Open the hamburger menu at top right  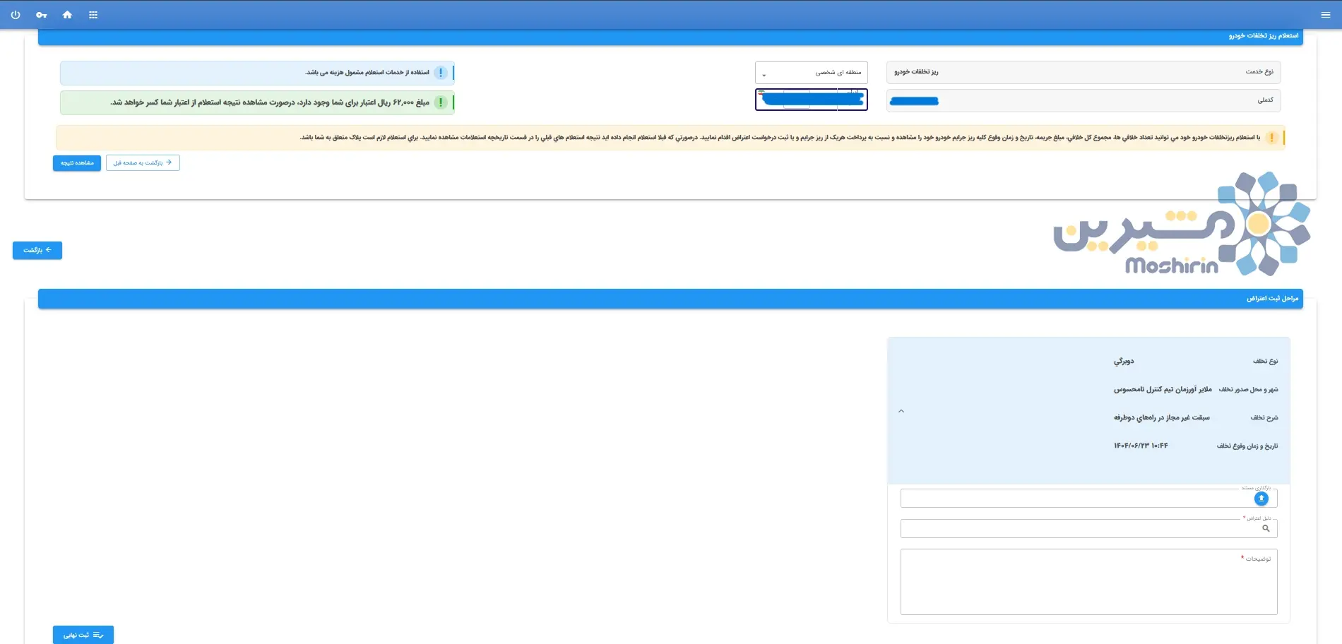coord(1325,15)
